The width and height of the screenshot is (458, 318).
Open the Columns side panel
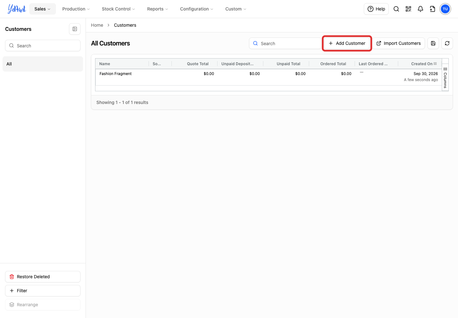pyautogui.click(x=445, y=78)
